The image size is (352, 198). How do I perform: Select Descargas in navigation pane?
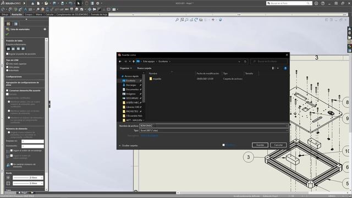tap(131, 85)
